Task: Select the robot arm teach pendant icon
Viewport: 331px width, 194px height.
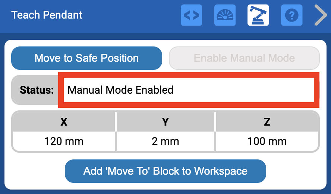Action: click(258, 15)
